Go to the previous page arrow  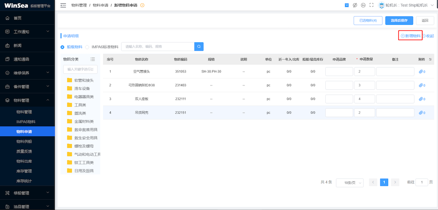coord(373,182)
